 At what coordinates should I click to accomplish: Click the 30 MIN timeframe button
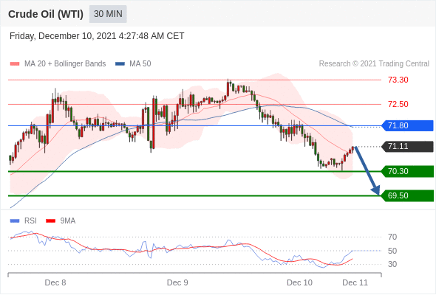108,14
